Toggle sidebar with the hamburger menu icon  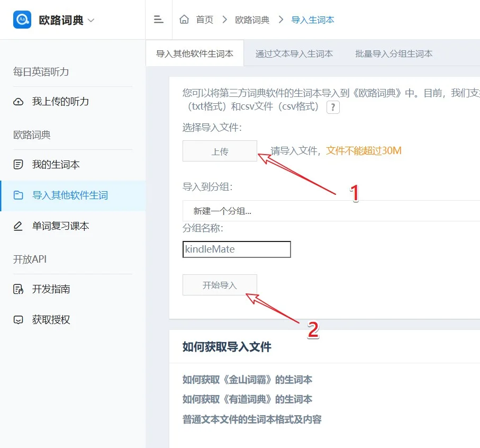pyautogui.click(x=158, y=20)
